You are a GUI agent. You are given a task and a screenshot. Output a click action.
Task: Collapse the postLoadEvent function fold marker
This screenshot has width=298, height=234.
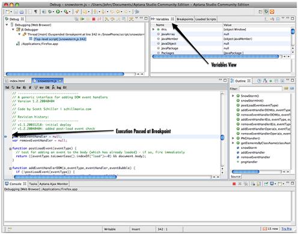coord(10,149)
